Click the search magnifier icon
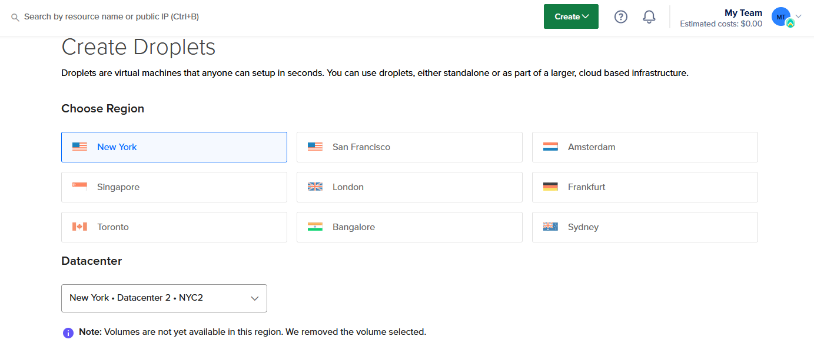Viewport: 814px width, 346px height. coord(15,17)
